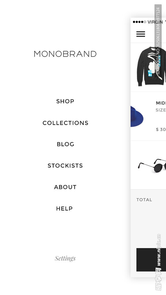Go to COLLECTIONS in the side menu
This screenshot has height=295, width=166.
pyautogui.click(x=65, y=123)
